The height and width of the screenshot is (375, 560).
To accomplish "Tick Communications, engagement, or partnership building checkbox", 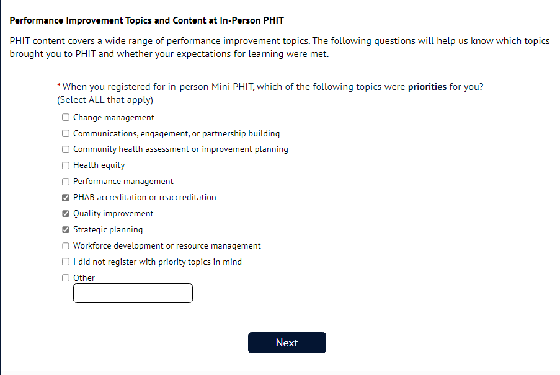I will click(x=66, y=133).
